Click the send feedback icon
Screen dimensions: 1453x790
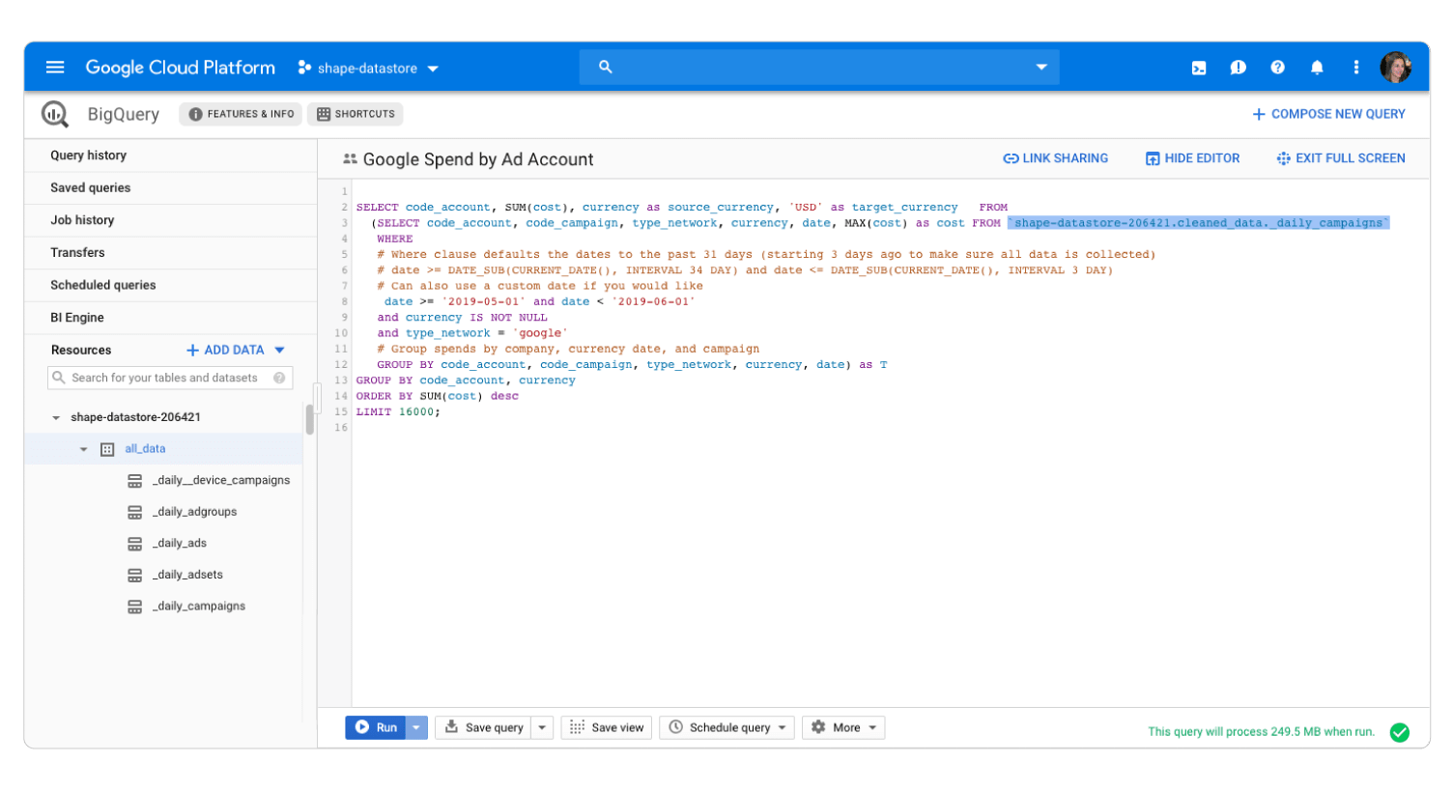click(1238, 68)
